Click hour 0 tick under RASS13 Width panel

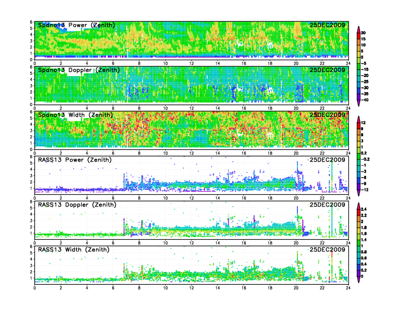(x=35, y=288)
